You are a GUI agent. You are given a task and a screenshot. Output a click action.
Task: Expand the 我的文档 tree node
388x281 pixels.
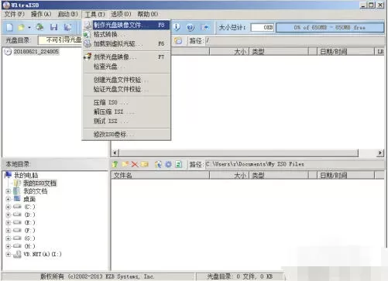pyautogui.click(x=8, y=191)
